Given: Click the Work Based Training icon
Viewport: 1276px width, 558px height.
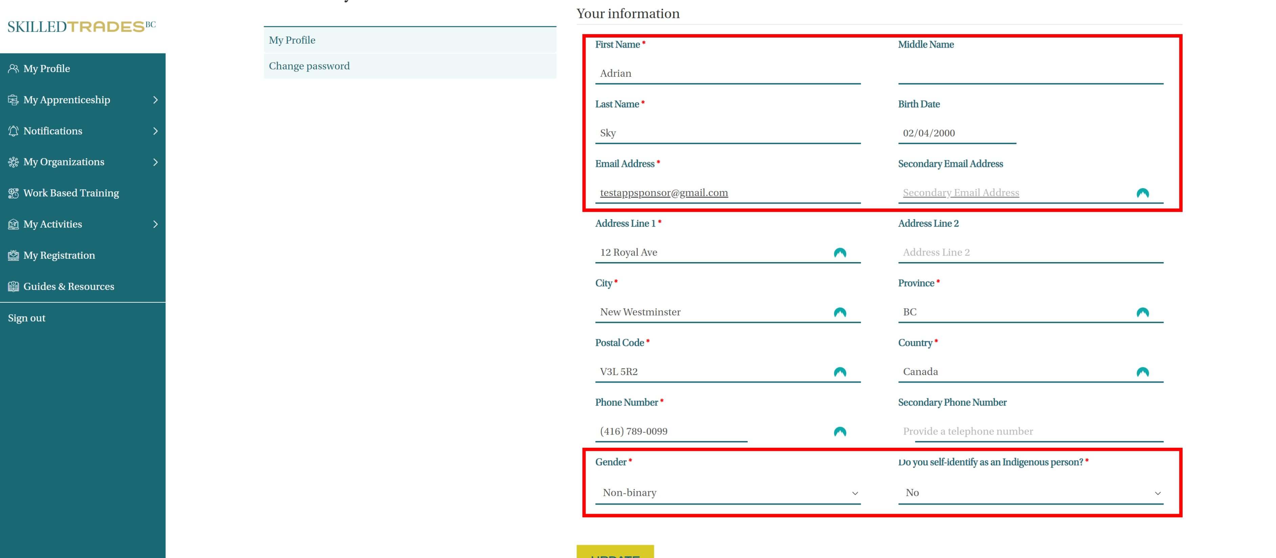Looking at the screenshot, I should [x=14, y=193].
